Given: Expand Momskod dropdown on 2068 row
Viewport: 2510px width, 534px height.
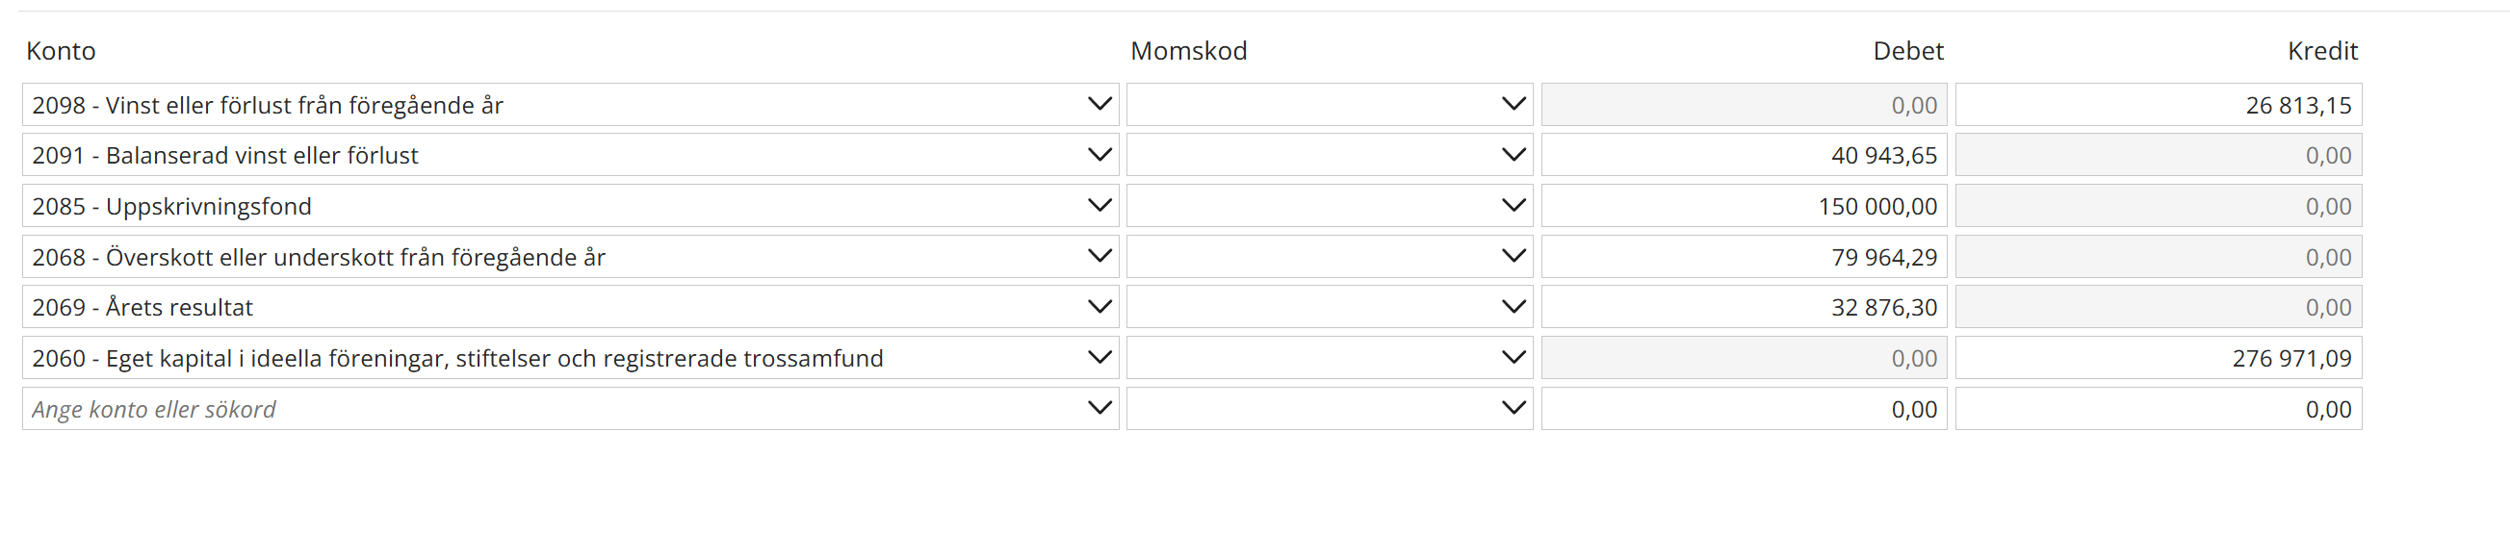Looking at the screenshot, I should [x=1514, y=256].
